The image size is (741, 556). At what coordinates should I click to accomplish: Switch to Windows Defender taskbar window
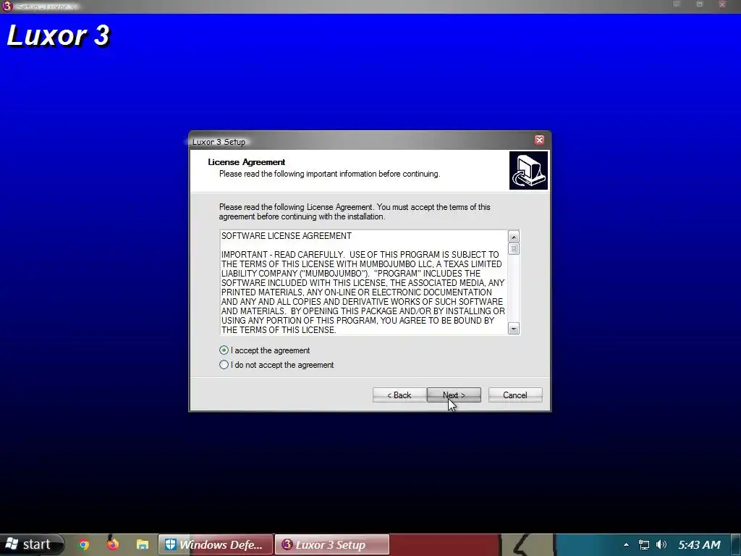[x=216, y=544]
